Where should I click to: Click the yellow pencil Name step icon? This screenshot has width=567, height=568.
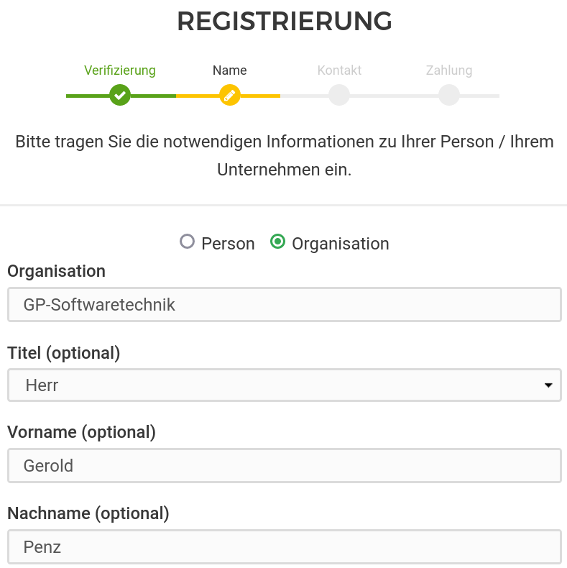click(x=230, y=95)
